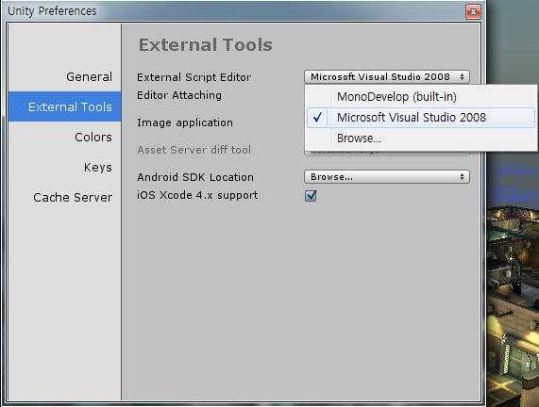Click the Image application label
Screen dimensions: 539x407
(x=185, y=122)
